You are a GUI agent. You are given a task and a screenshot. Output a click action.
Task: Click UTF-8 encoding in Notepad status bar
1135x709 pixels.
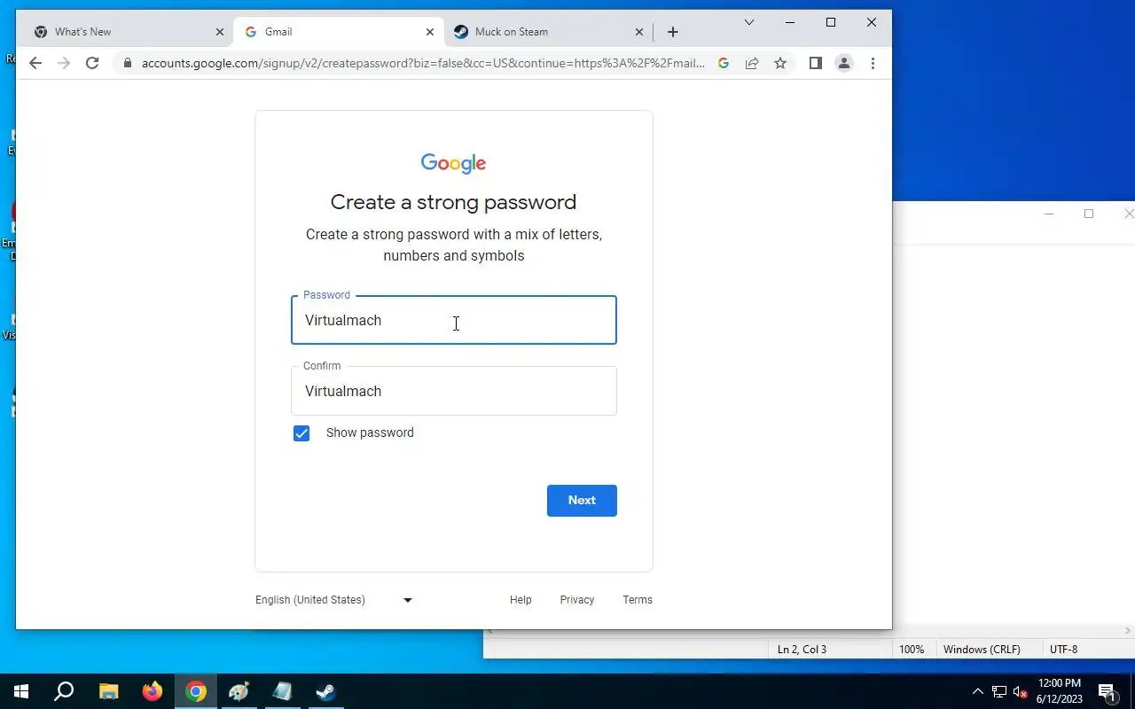[x=1064, y=650]
